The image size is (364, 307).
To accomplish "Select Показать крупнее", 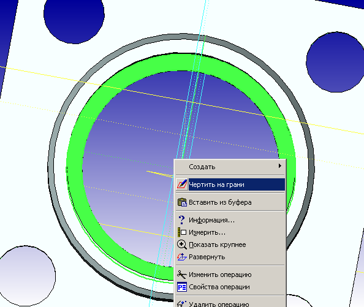I will click(x=230, y=244).
